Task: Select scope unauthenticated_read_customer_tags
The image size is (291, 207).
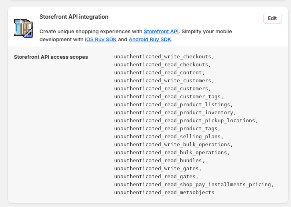Action: (168, 97)
